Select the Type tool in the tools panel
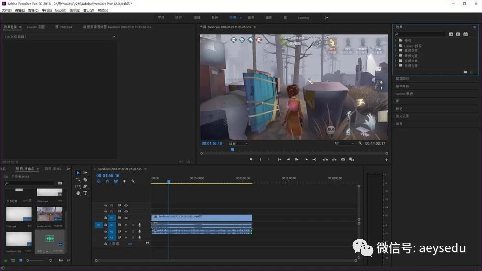Image resolution: width=482 pixels, height=271 pixels. coord(85,193)
